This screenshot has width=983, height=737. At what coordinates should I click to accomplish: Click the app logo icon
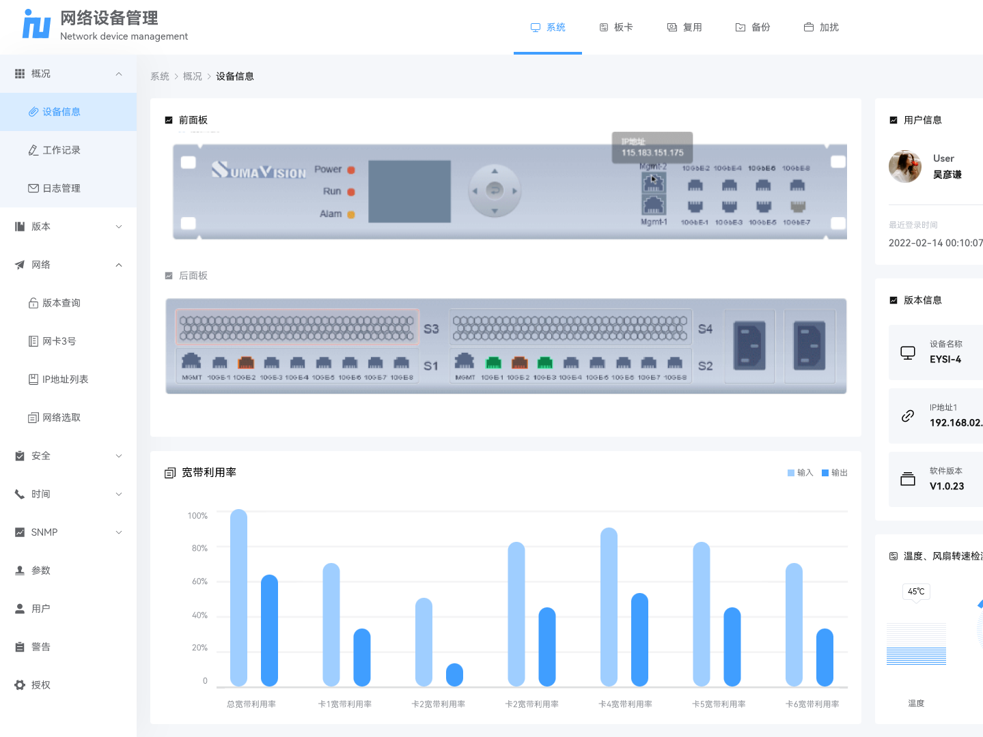tap(37, 24)
